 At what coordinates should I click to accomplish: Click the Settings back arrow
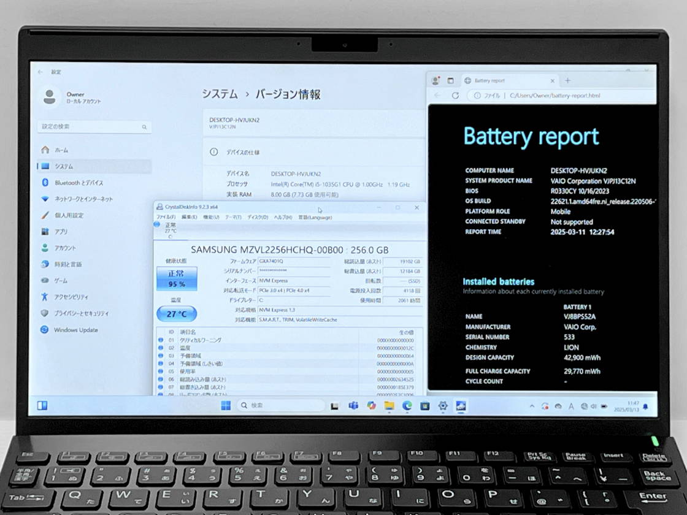point(40,72)
